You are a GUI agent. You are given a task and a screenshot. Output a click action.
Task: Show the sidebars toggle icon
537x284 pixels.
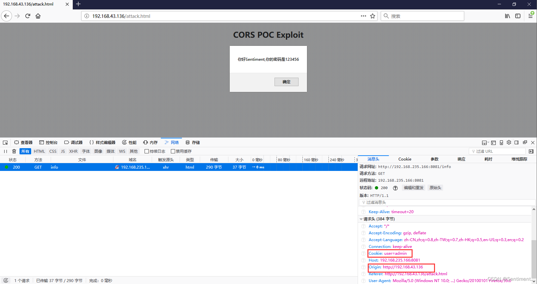pyautogui.click(x=518, y=16)
